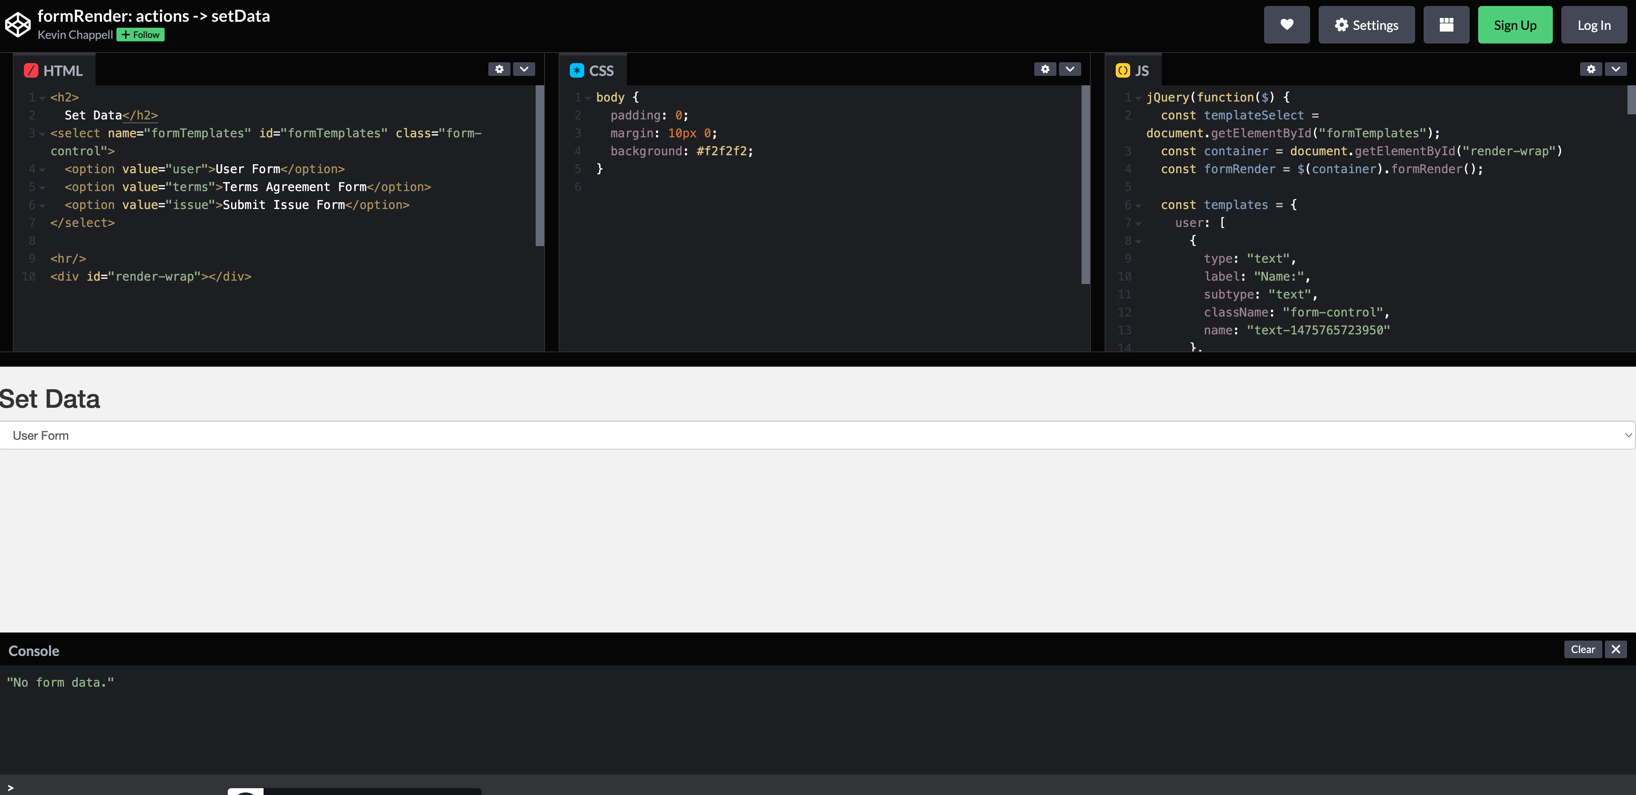Click the Settings gear button
The width and height of the screenshot is (1636, 795).
click(1366, 25)
